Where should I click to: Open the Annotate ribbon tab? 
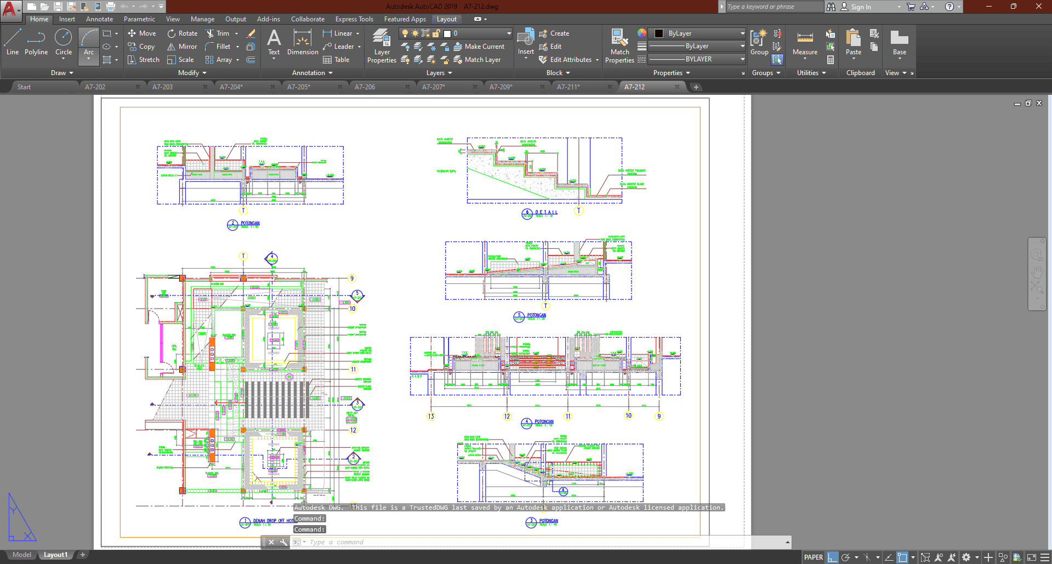point(99,19)
